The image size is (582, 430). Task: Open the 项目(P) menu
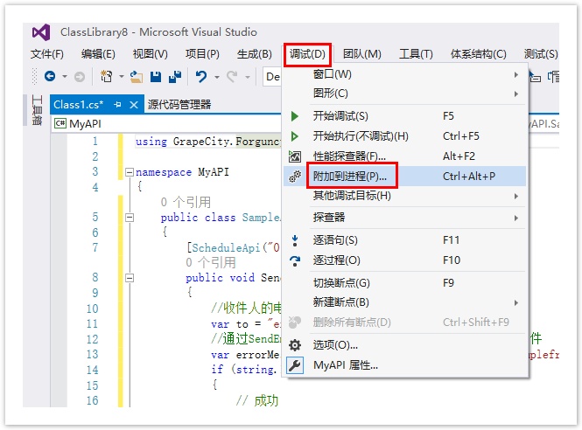click(x=203, y=54)
